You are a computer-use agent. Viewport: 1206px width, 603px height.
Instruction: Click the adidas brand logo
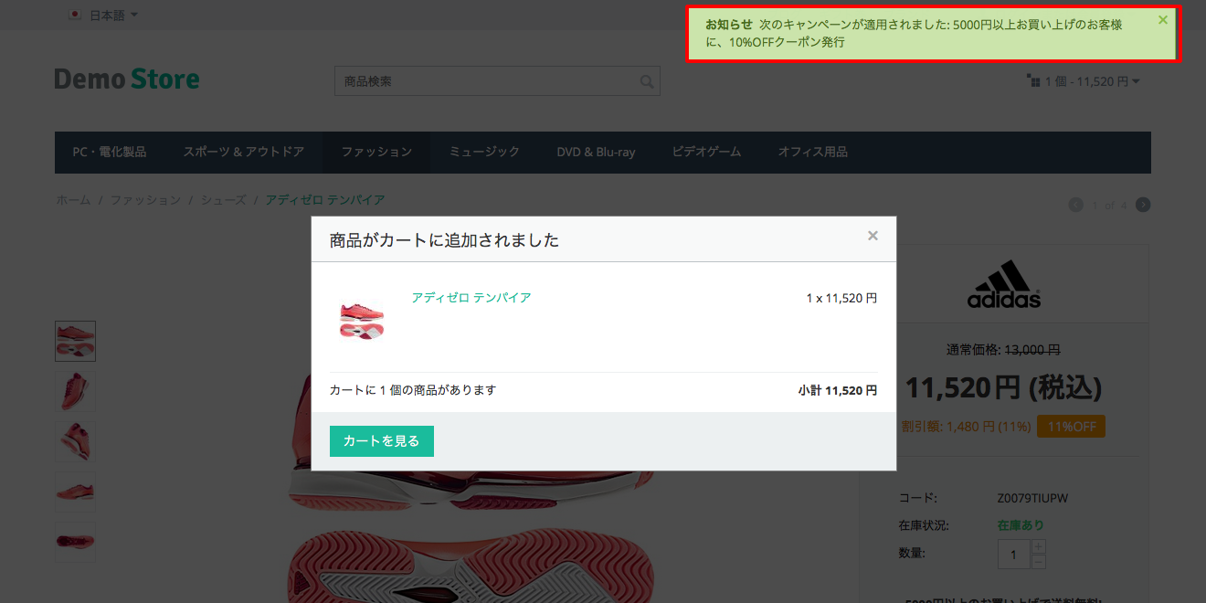pos(1004,284)
